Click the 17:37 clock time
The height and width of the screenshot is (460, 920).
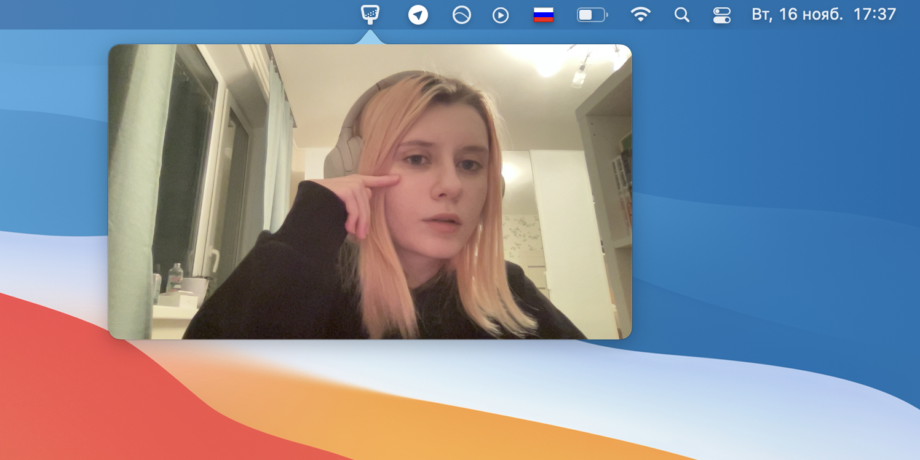tap(874, 15)
